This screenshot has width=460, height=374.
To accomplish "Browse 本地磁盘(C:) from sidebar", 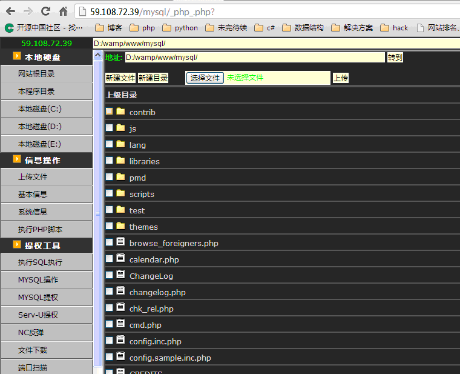I will [47, 109].
